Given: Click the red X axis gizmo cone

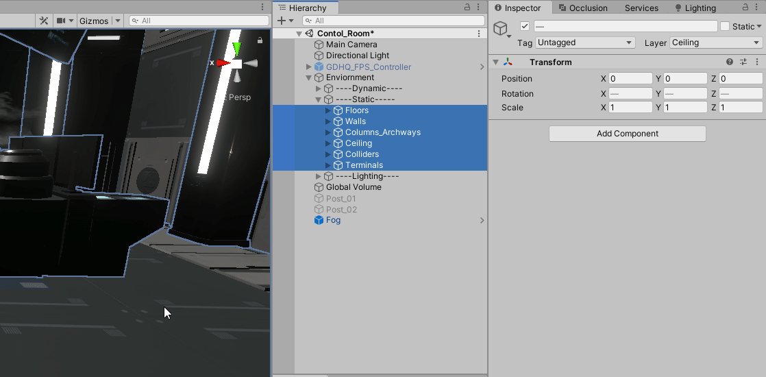Looking at the screenshot, I should [x=223, y=63].
